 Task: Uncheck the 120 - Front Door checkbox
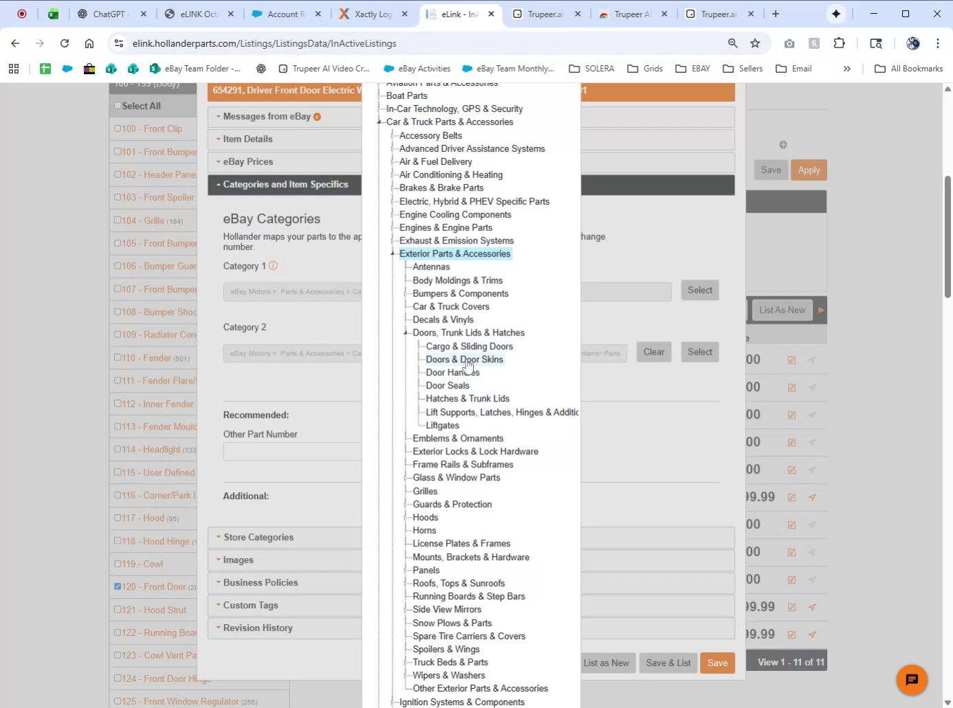pyautogui.click(x=118, y=587)
